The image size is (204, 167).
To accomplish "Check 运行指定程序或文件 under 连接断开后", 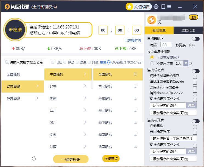I will click(x=195, y=146).
